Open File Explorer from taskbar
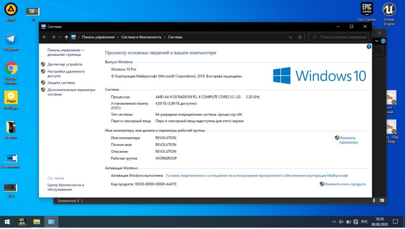 (x=36, y=222)
